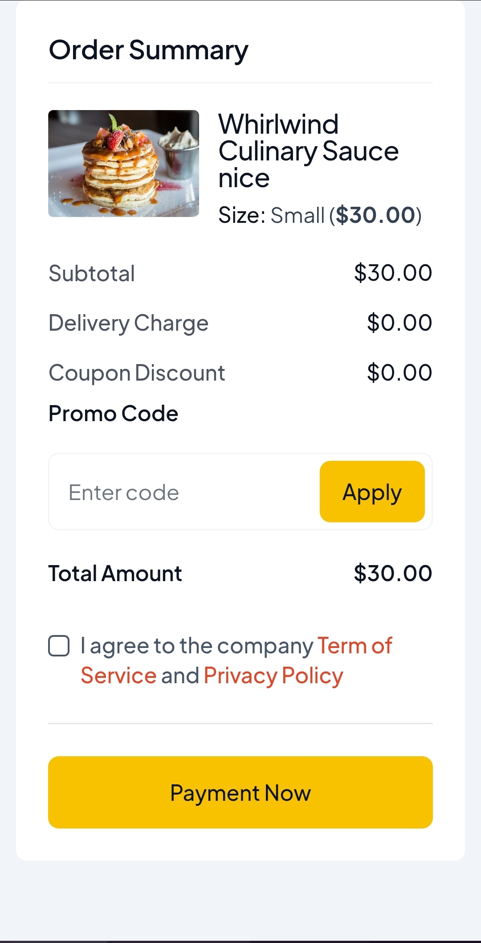Open the Term of Service link
The width and height of the screenshot is (481, 943).
click(236, 660)
